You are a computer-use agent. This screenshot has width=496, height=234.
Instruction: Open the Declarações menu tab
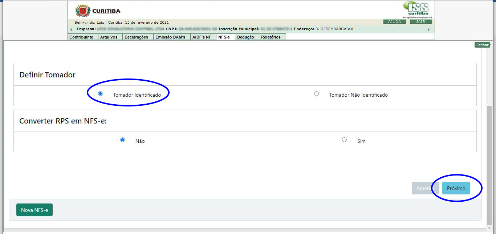(x=136, y=37)
